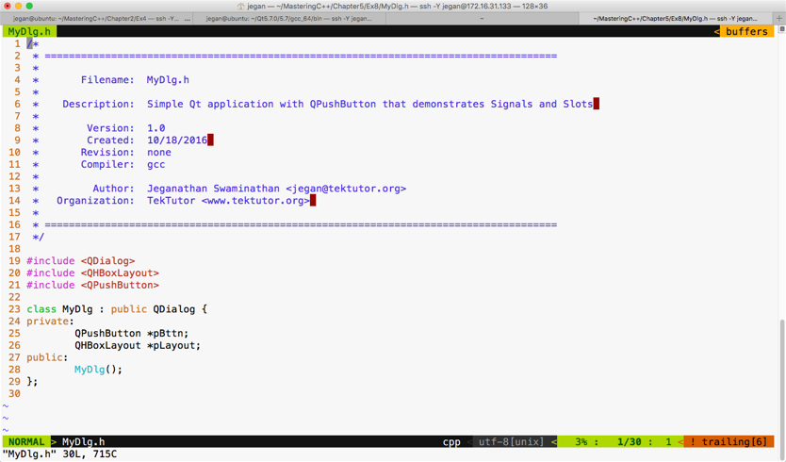Click the "Filename:" label on line 4
The width and height of the screenshot is (786, 462).
107,80
